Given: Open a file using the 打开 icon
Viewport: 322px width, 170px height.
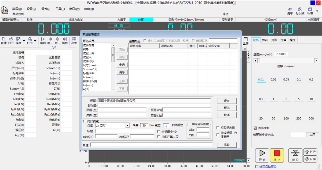Looking at the screenshot, I should tap(11, 40).
